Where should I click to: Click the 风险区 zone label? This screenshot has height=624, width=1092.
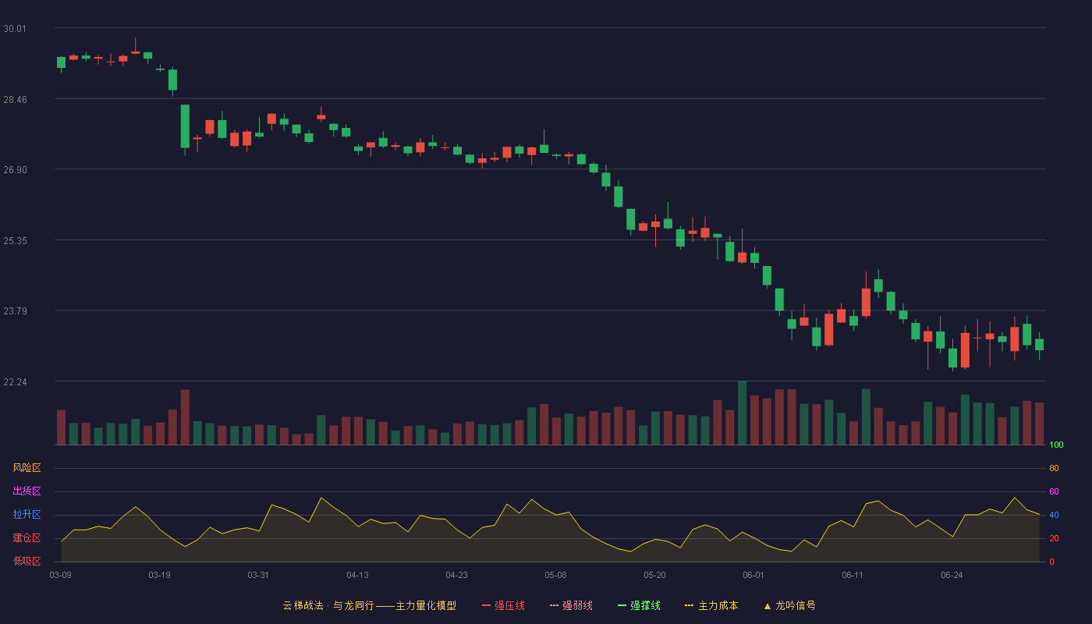coord(27,468)
